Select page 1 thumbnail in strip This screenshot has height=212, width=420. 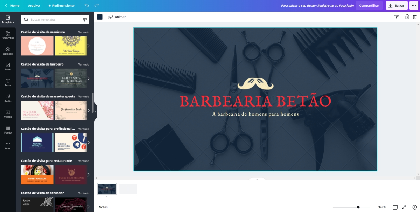pos(107,189)
